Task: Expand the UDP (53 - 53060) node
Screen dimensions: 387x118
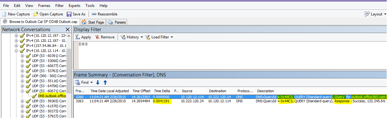Action: 22,60
